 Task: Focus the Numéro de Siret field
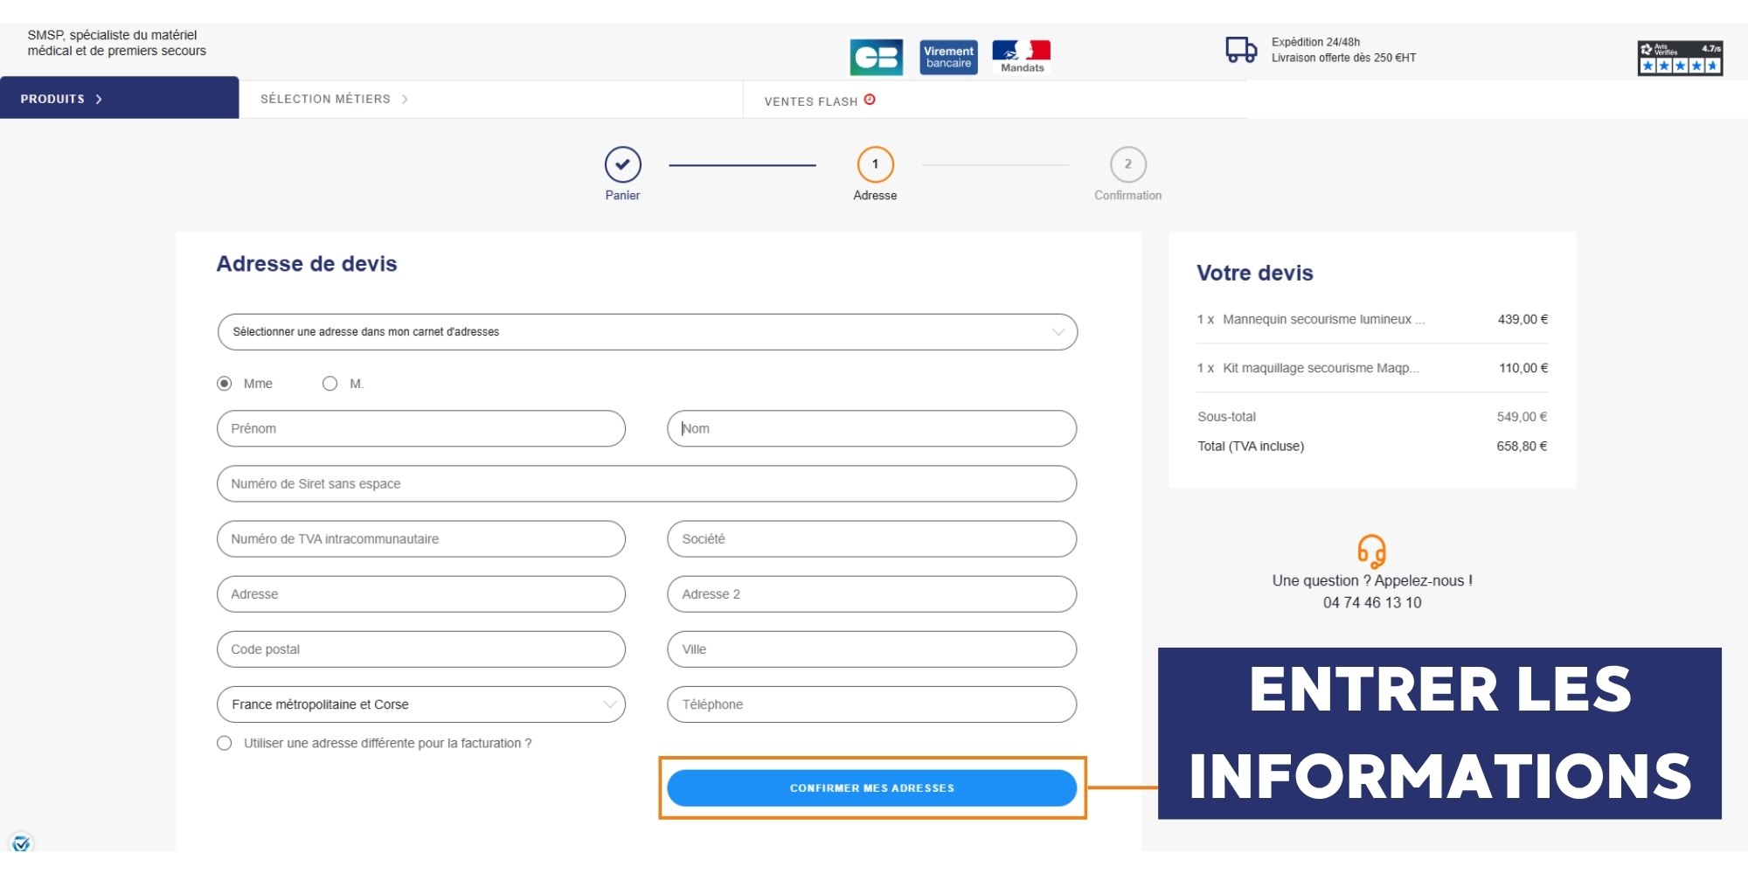[x=647, y=483]
